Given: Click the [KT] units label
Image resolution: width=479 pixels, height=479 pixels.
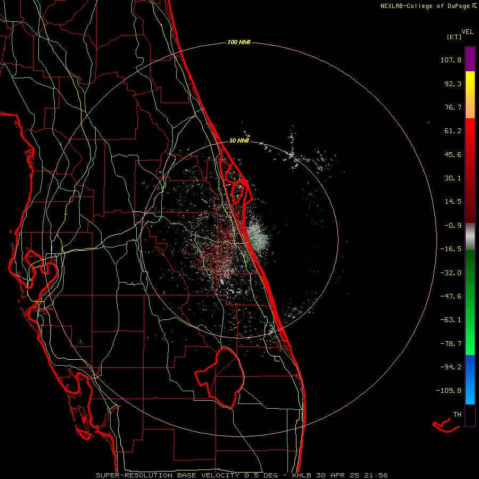Looking at the screenshot, I should tap(454, 37).
